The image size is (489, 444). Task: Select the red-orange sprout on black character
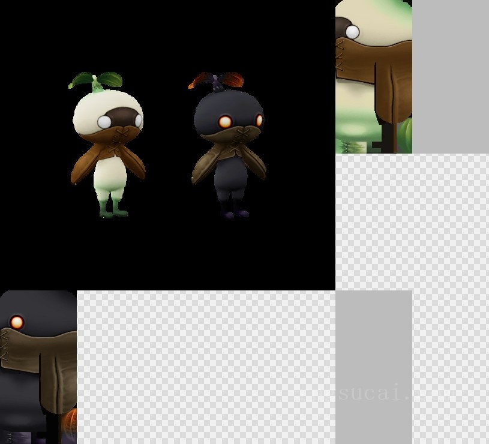pyautogui.click(x=217, y=80)
